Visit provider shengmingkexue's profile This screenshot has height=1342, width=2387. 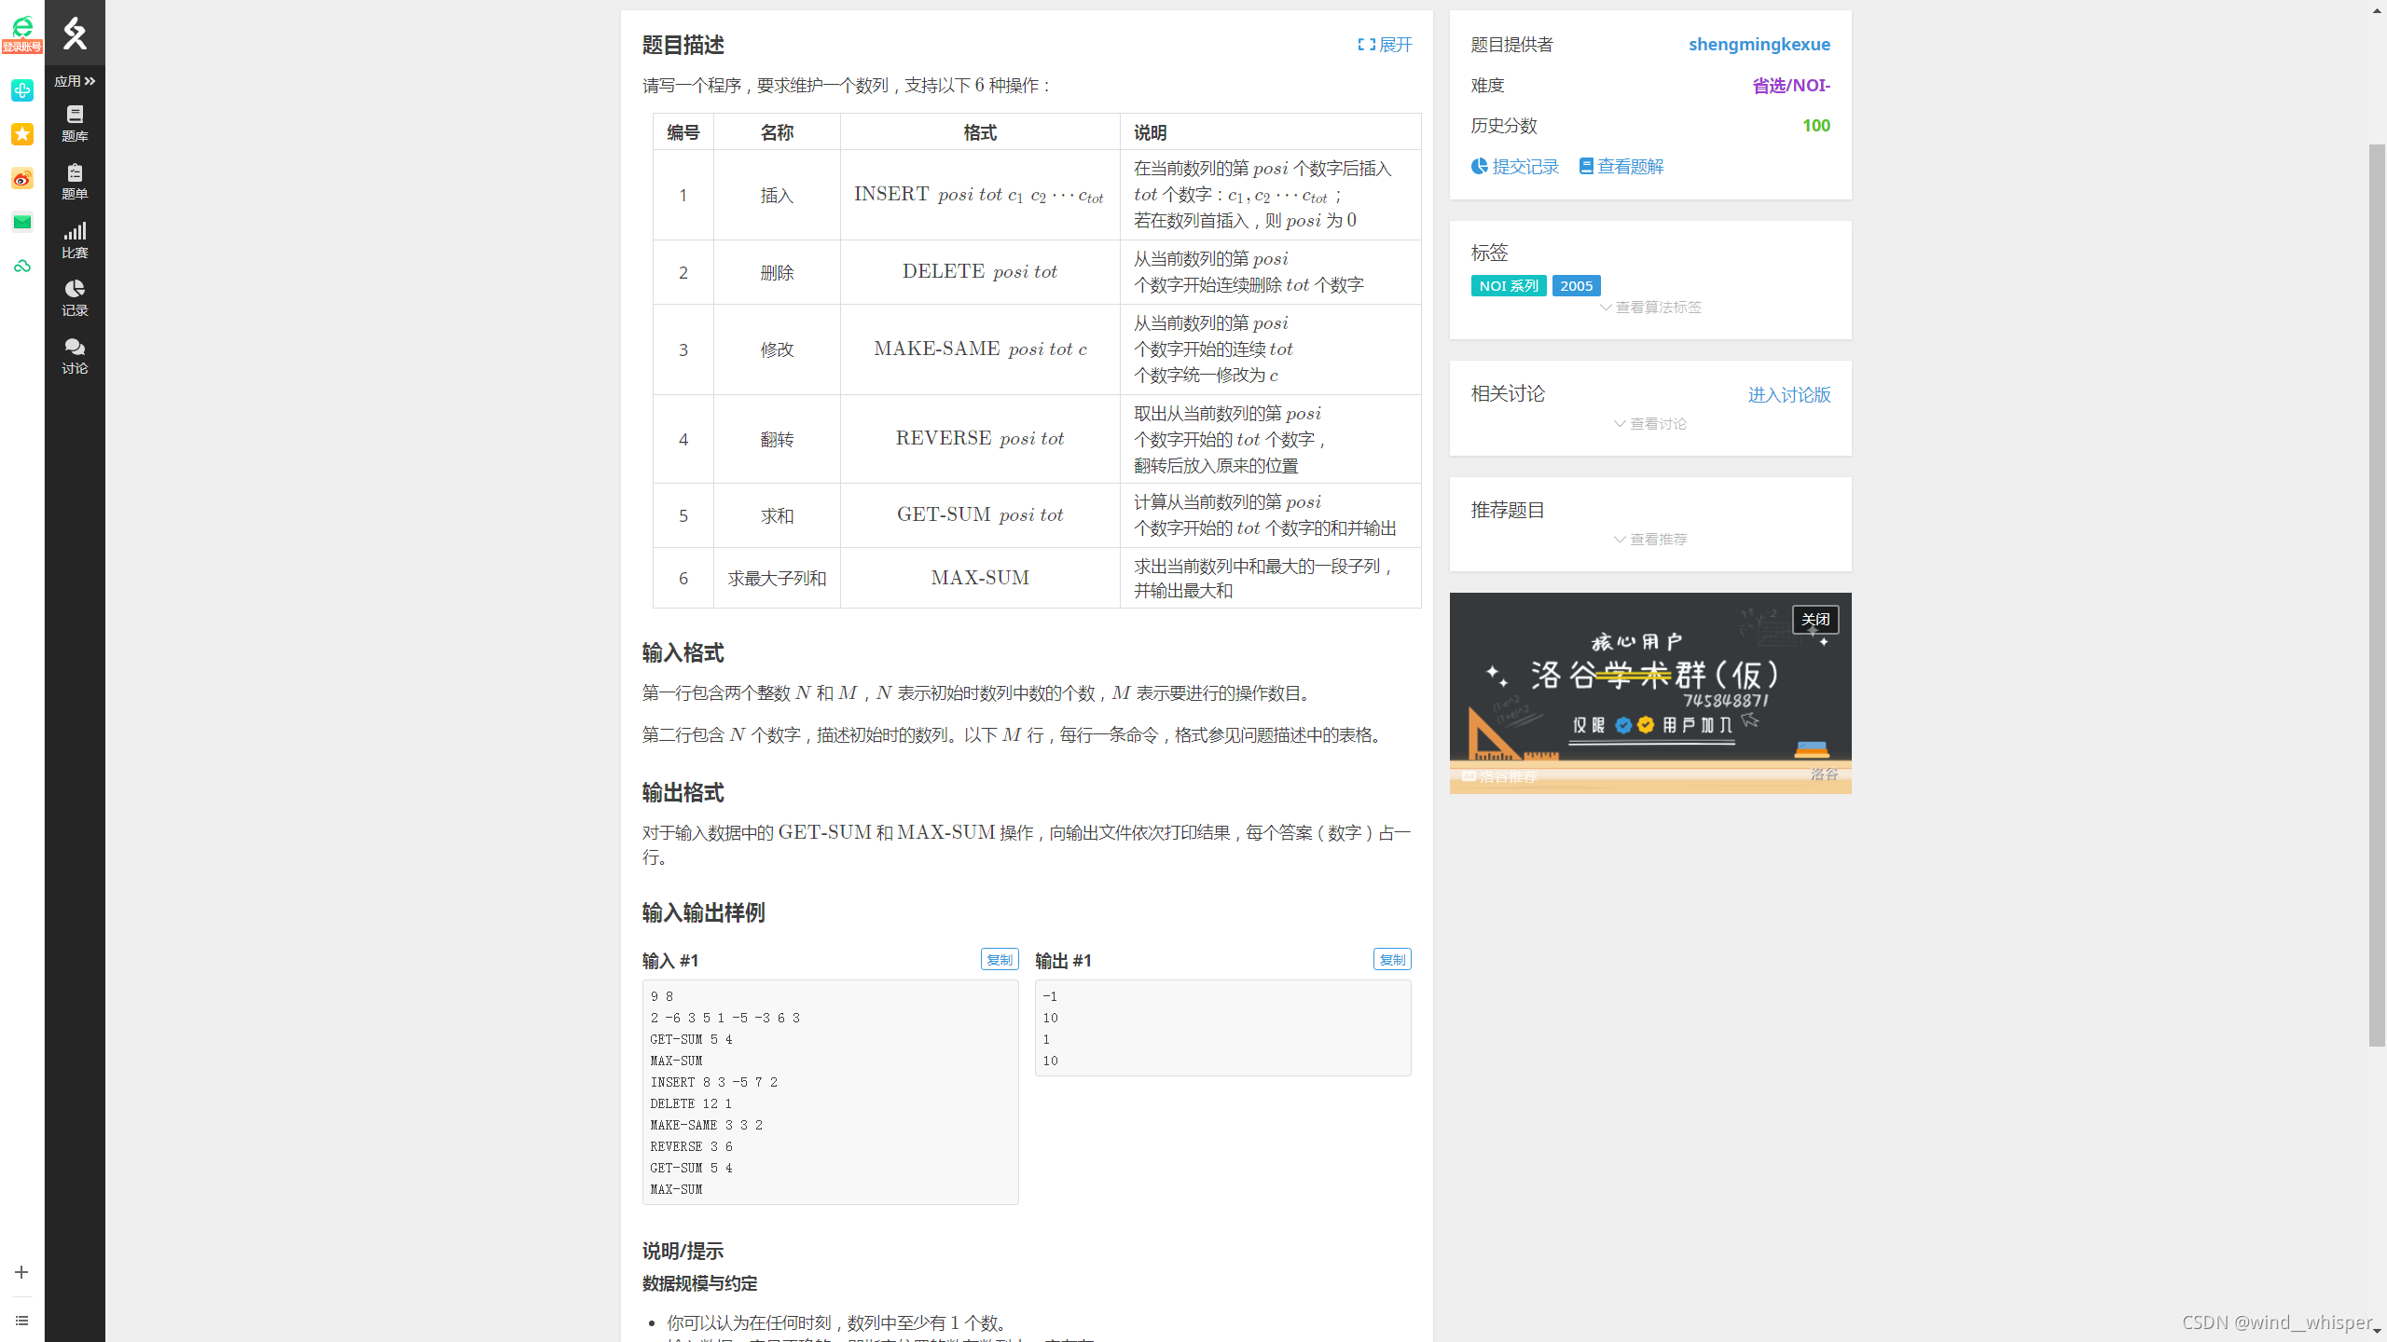point(1759,44)
